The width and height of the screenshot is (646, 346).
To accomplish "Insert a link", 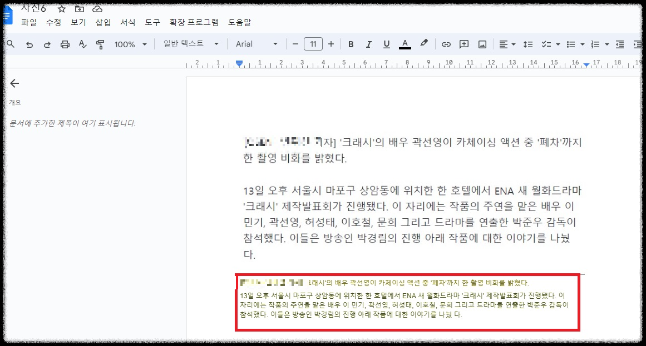I will tap(446, 43).
